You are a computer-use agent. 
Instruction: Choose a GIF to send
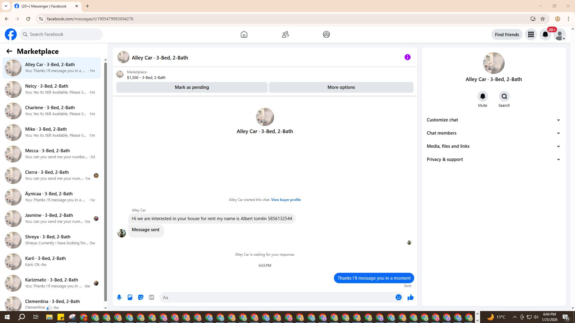pyautogui.click(x=152, y=297)
